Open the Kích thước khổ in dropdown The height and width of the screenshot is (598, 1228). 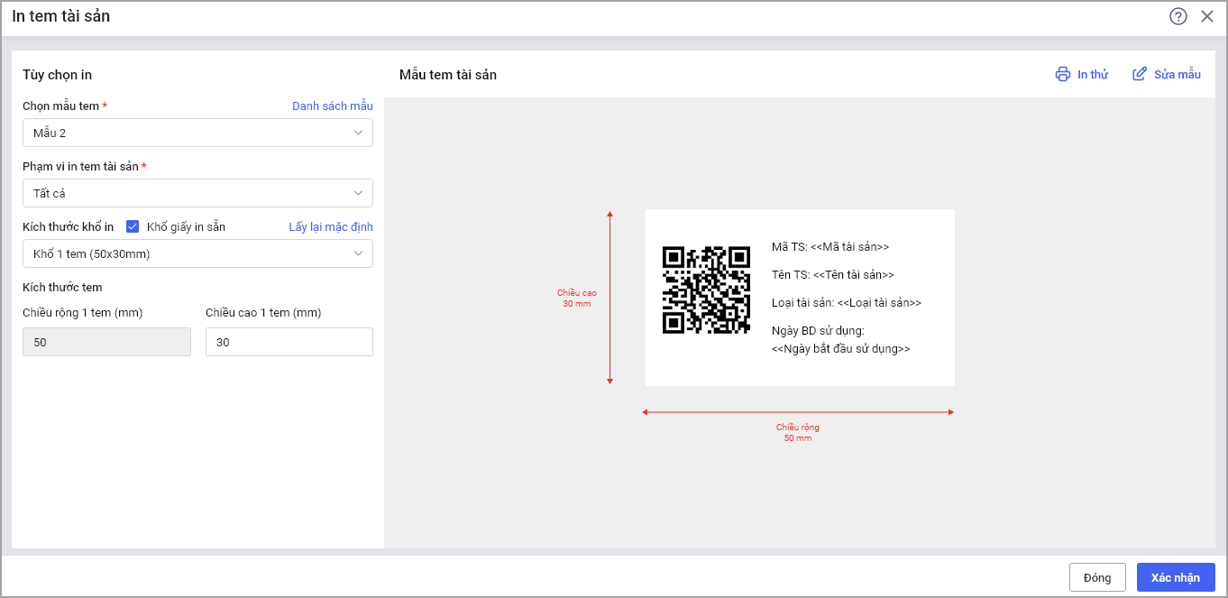point(197,253)
